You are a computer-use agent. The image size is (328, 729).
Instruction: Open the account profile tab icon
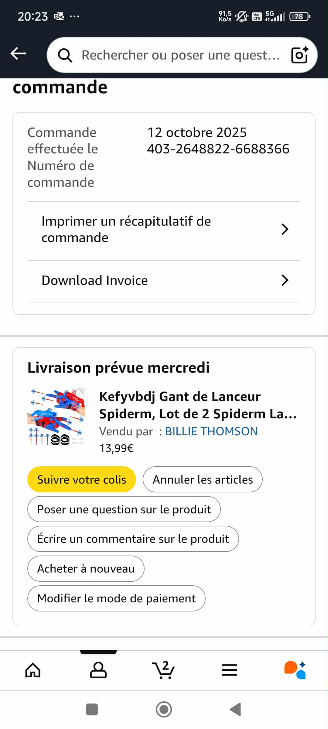[x=98, y=670]
